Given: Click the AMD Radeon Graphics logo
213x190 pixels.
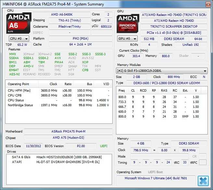Looking at the screenshot, I should pos(128,23).
